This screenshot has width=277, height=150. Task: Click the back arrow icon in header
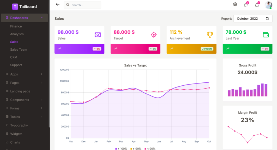pyautogui.click(x=57, y=5)
